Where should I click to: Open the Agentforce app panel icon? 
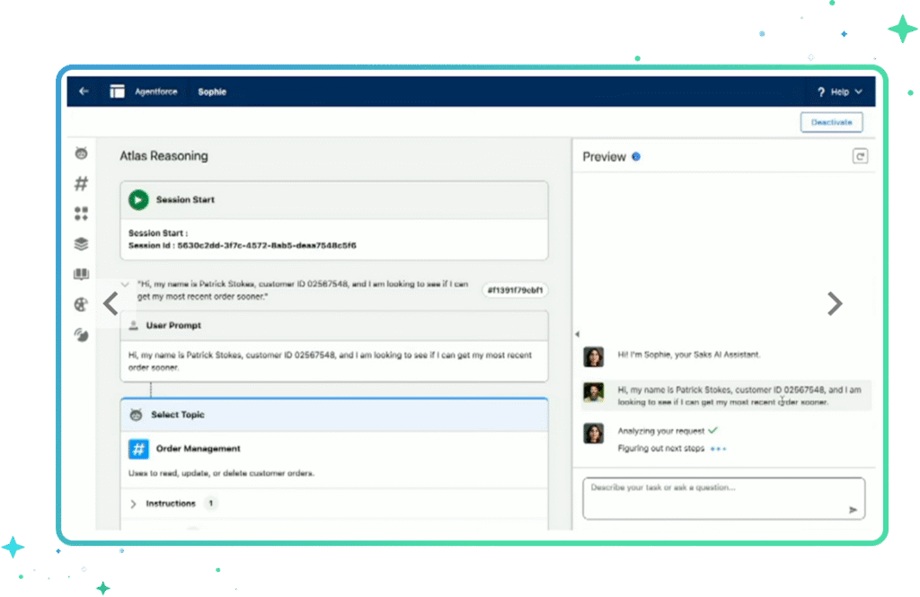tap(118, 92)
